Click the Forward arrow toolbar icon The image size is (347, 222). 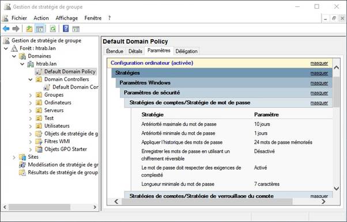pyautogui.click(x=16, y=29)
